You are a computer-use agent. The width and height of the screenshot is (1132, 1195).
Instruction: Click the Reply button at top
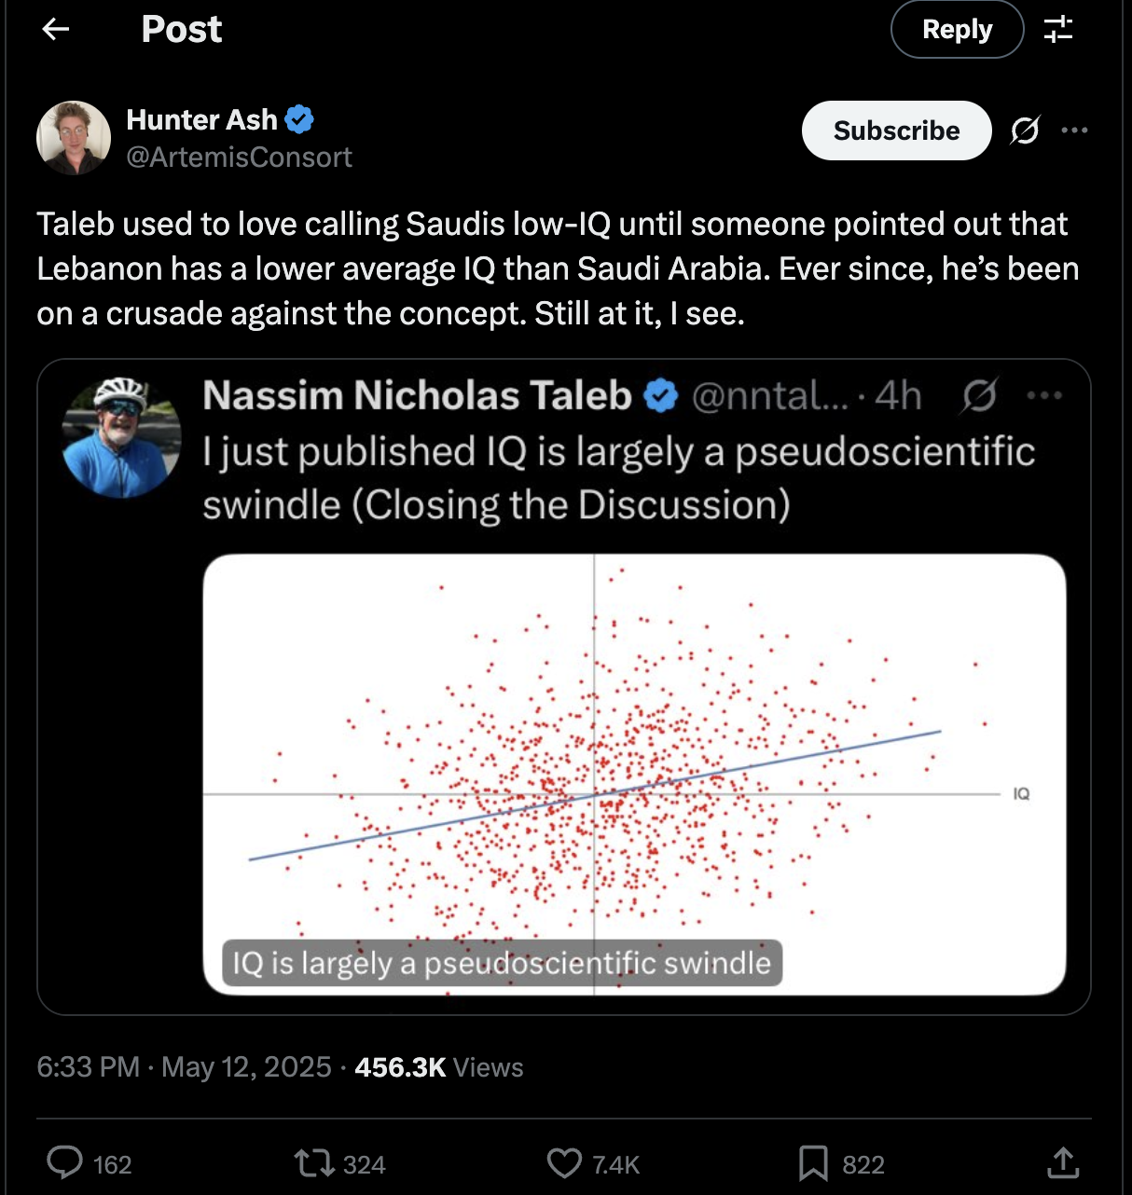pos(957,30)
